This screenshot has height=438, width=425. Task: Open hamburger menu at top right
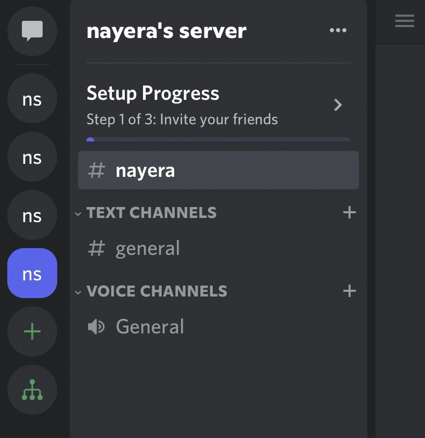click(404, 21)
